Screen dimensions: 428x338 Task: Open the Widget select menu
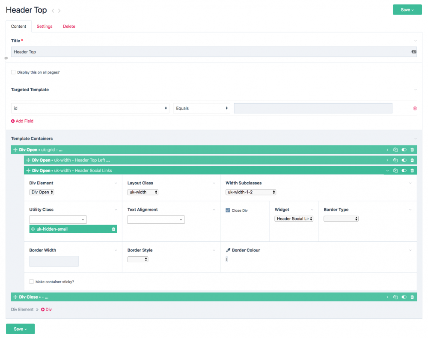click(x=294, y=219)
